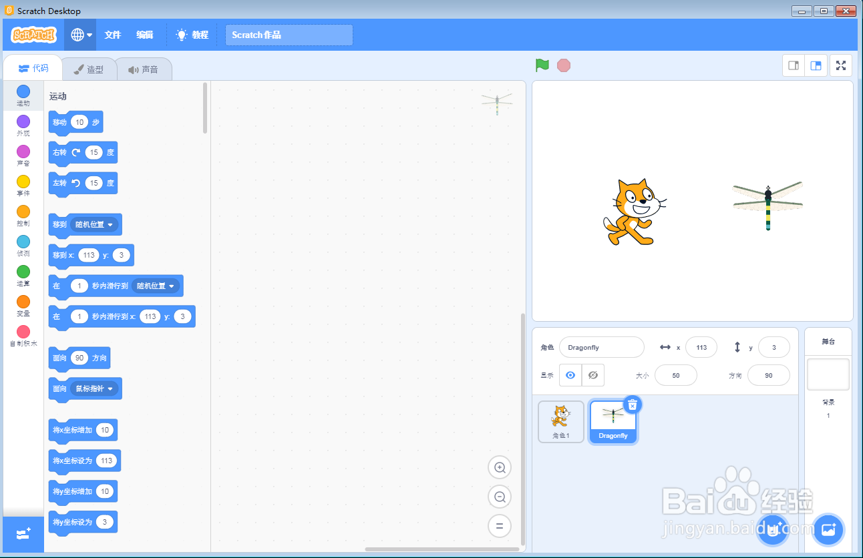Screen dimensions: 863x558
Task: Click the choose backdrop button
Action: pyautogui.click(x=829, y=530)
